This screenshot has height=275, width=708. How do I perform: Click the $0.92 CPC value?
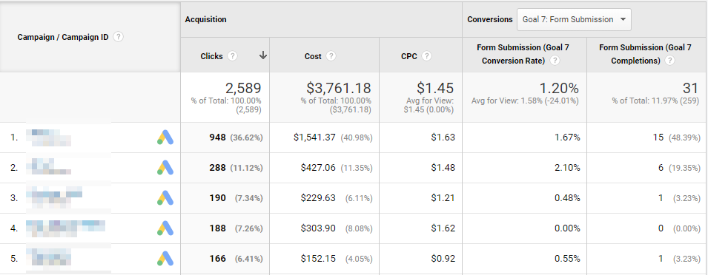coord(443,258)
